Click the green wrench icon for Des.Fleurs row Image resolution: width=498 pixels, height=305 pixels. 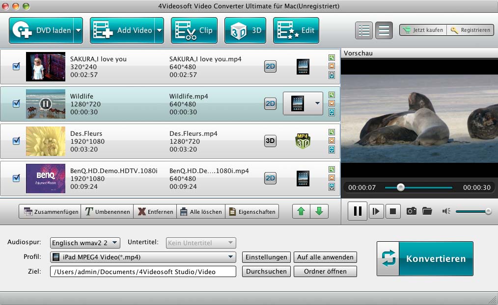[332, 132]
